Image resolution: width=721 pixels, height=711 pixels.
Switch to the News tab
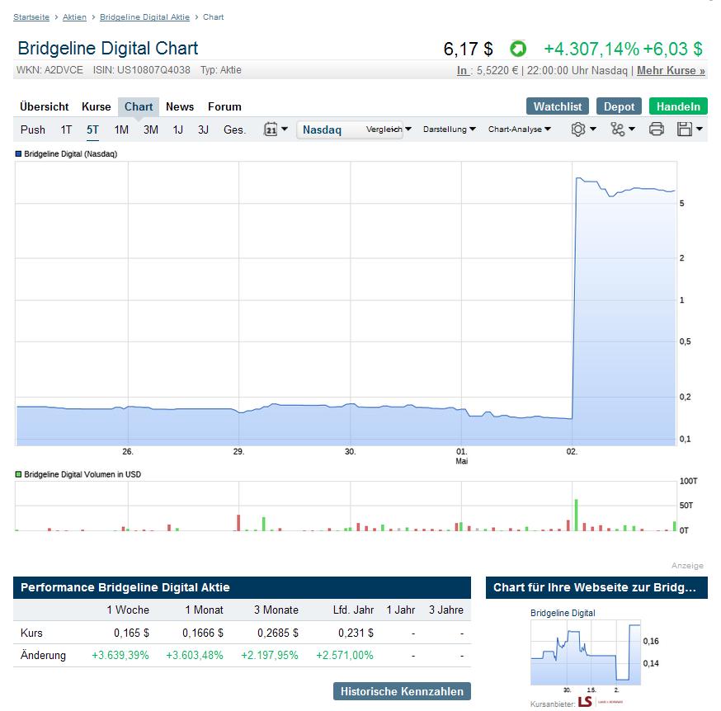[180, 106]
